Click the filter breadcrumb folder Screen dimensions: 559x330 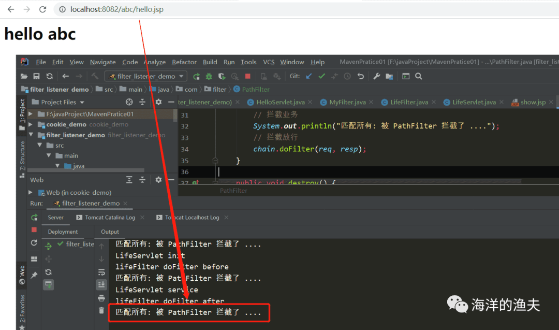pos(215,90)
